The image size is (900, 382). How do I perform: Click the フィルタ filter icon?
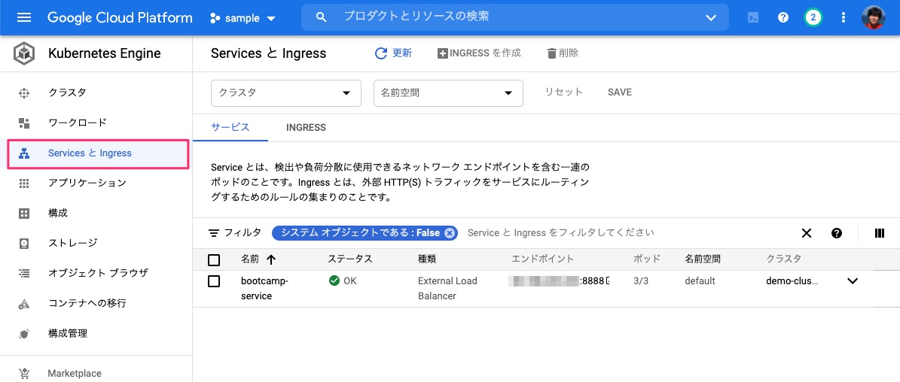point(214,233)
